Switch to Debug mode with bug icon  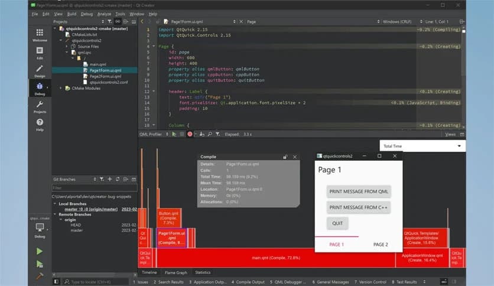[40, 89]
